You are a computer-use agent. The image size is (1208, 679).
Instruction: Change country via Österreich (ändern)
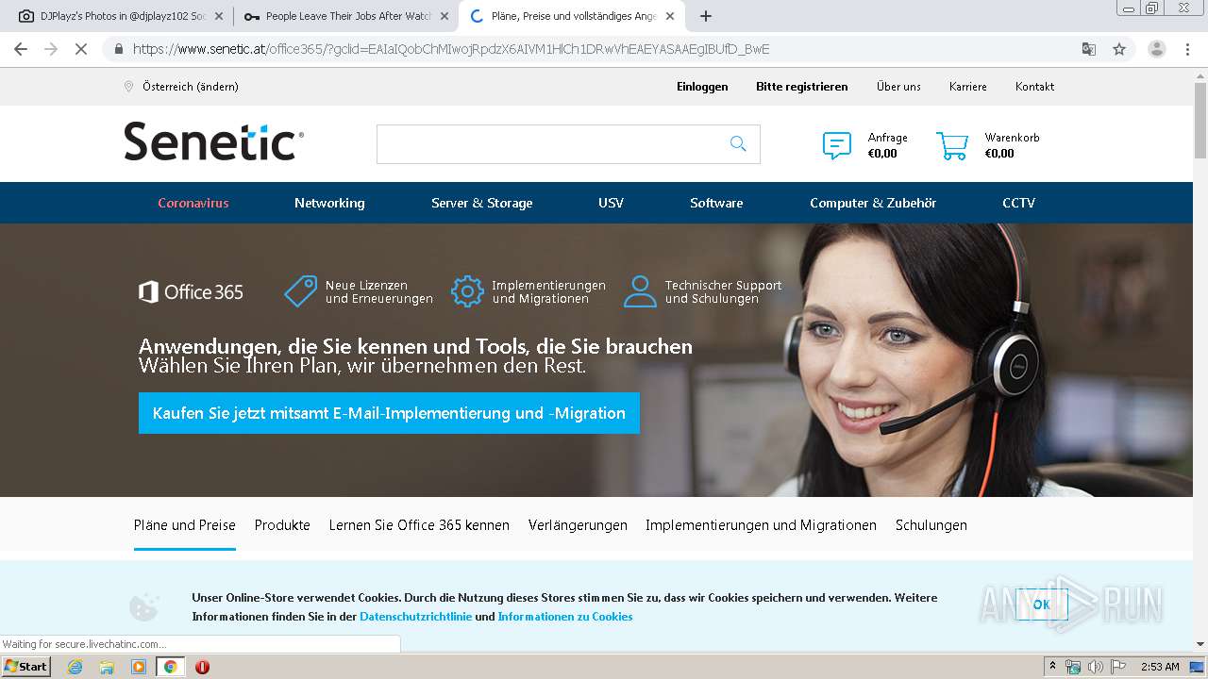coord(191,86)
